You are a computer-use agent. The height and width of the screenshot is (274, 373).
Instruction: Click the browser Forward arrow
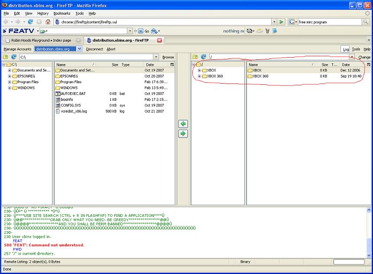tap(18, 22)
